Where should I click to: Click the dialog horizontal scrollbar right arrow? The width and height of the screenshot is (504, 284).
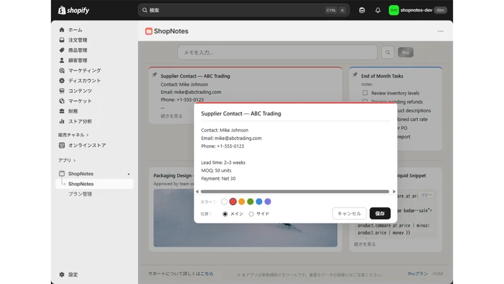point(394,192)
